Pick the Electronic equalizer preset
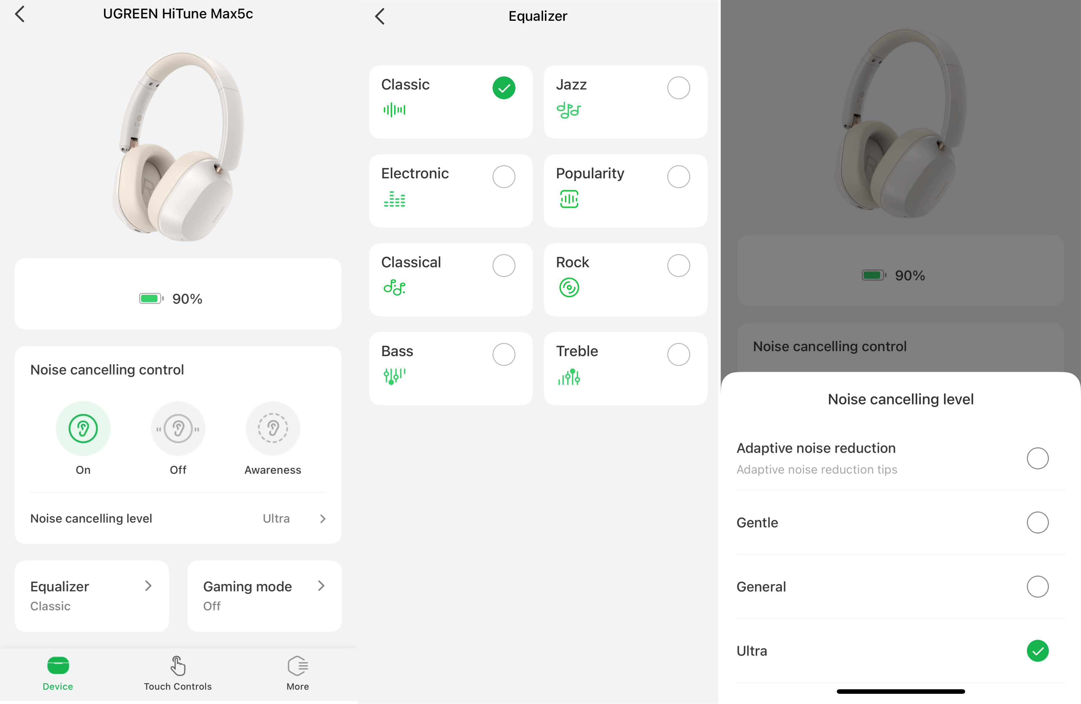 click(450, 191)
